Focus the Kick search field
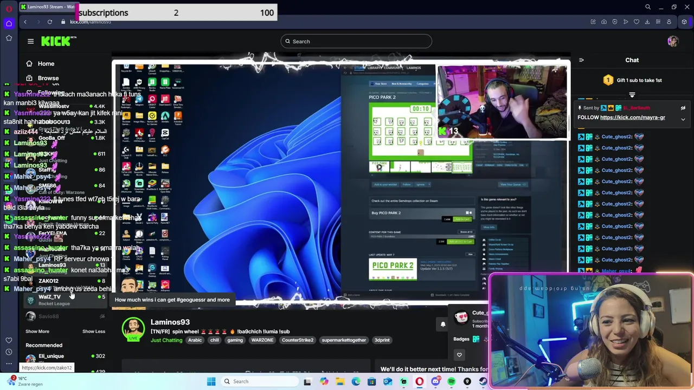694x390 pixels. 356,41
